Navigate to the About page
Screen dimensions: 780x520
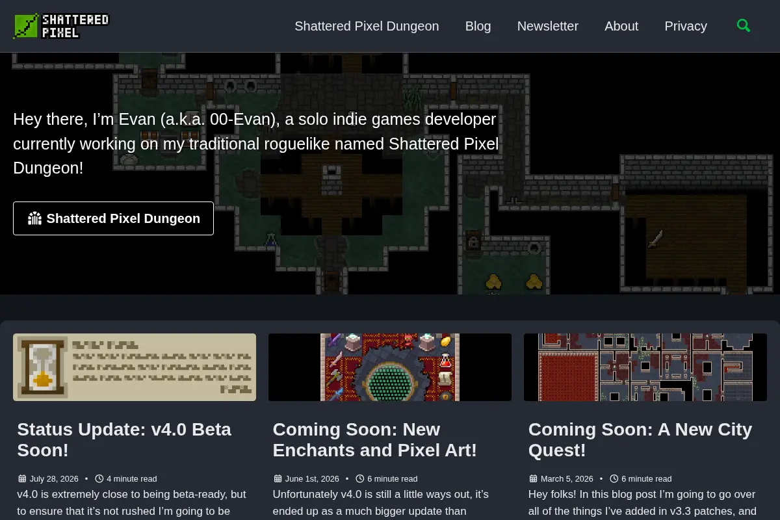(x=621, y=26)
